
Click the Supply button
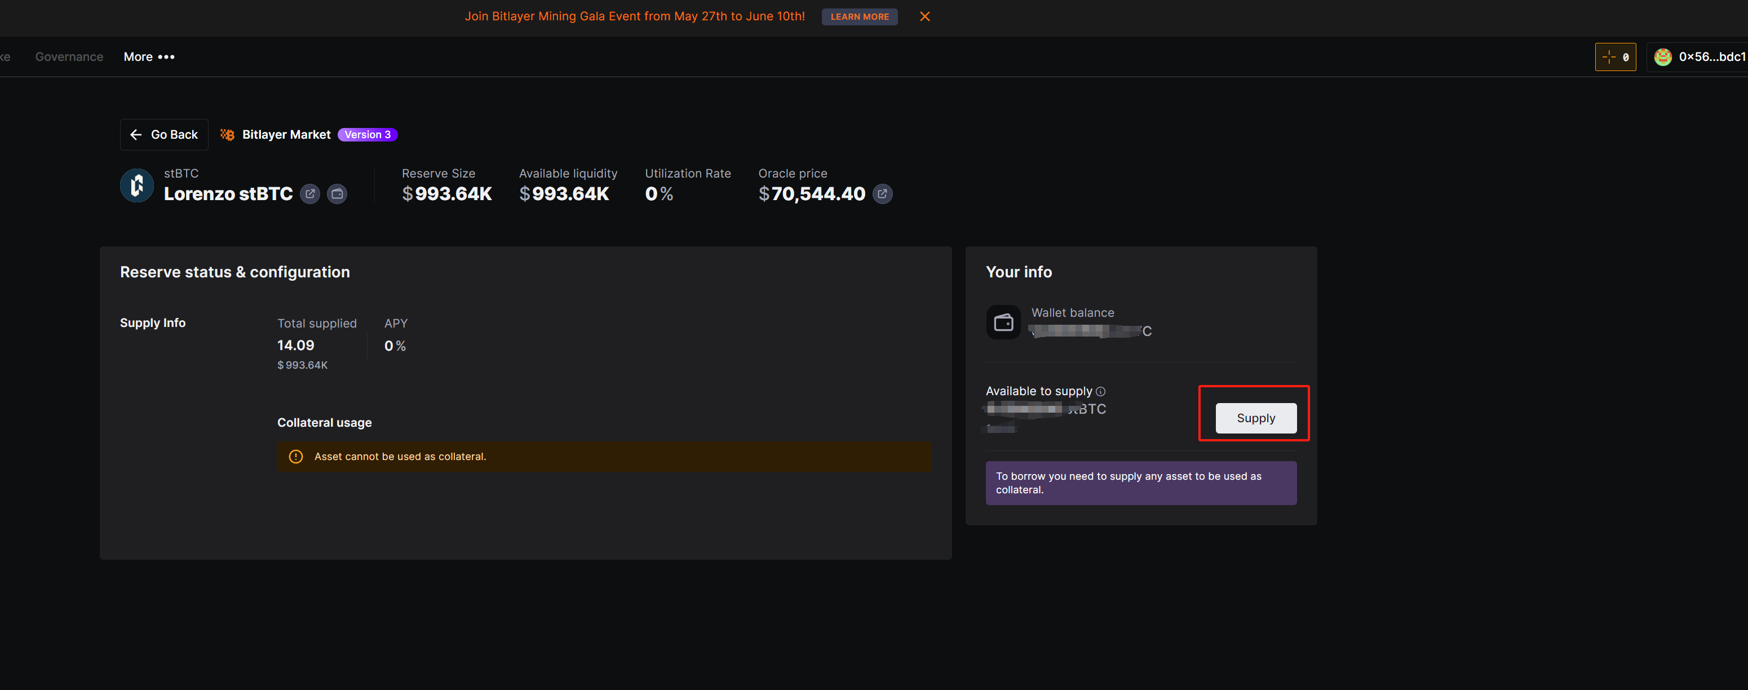(1255, 418)
